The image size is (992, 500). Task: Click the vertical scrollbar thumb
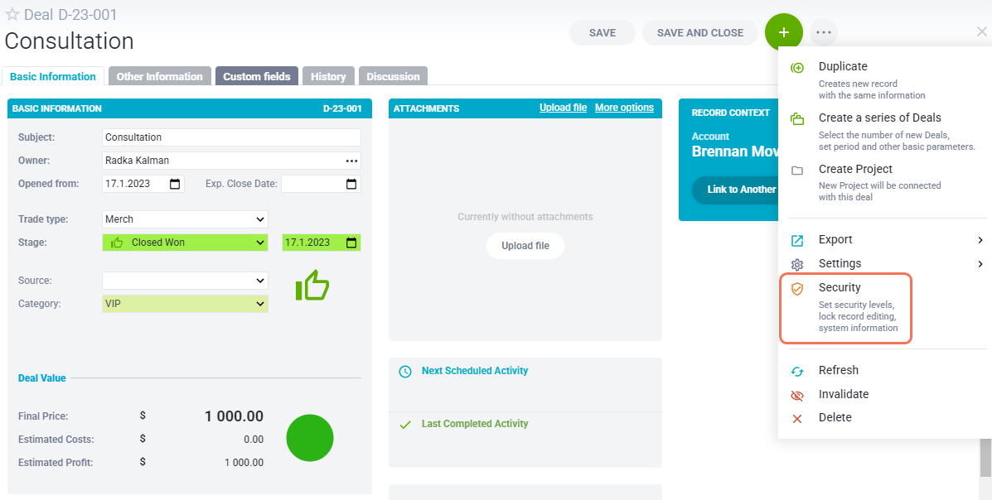985,457
